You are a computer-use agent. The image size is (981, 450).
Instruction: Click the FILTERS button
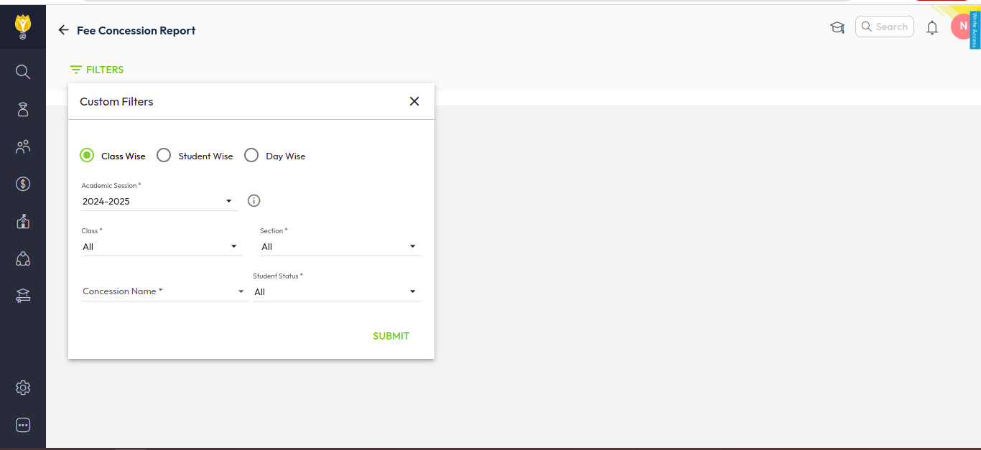pyautogui.click(x=97, y=70)
